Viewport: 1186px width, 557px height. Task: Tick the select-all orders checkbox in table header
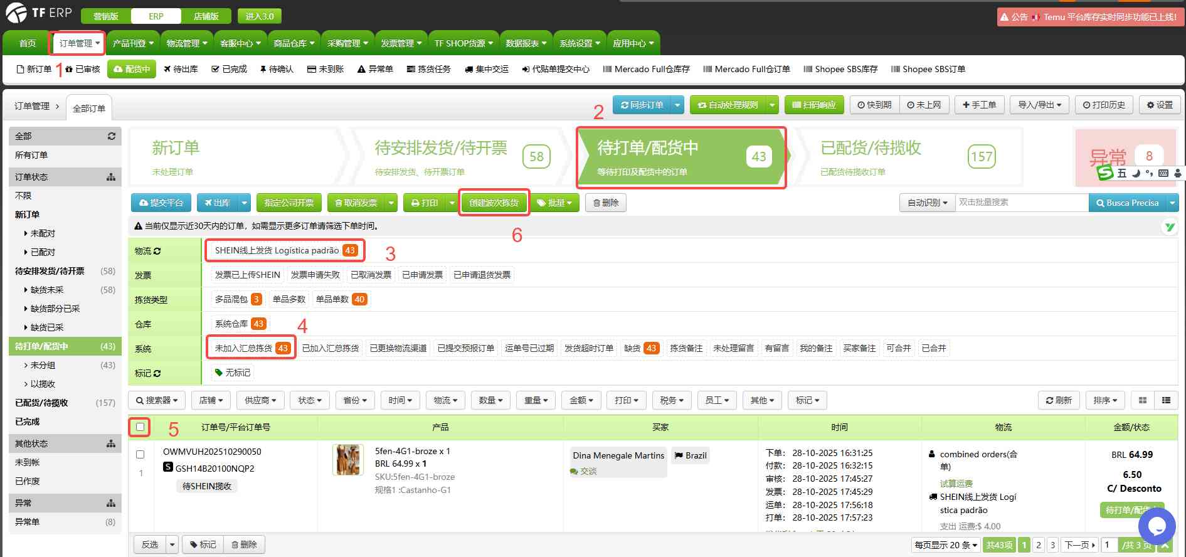[140, 427]
